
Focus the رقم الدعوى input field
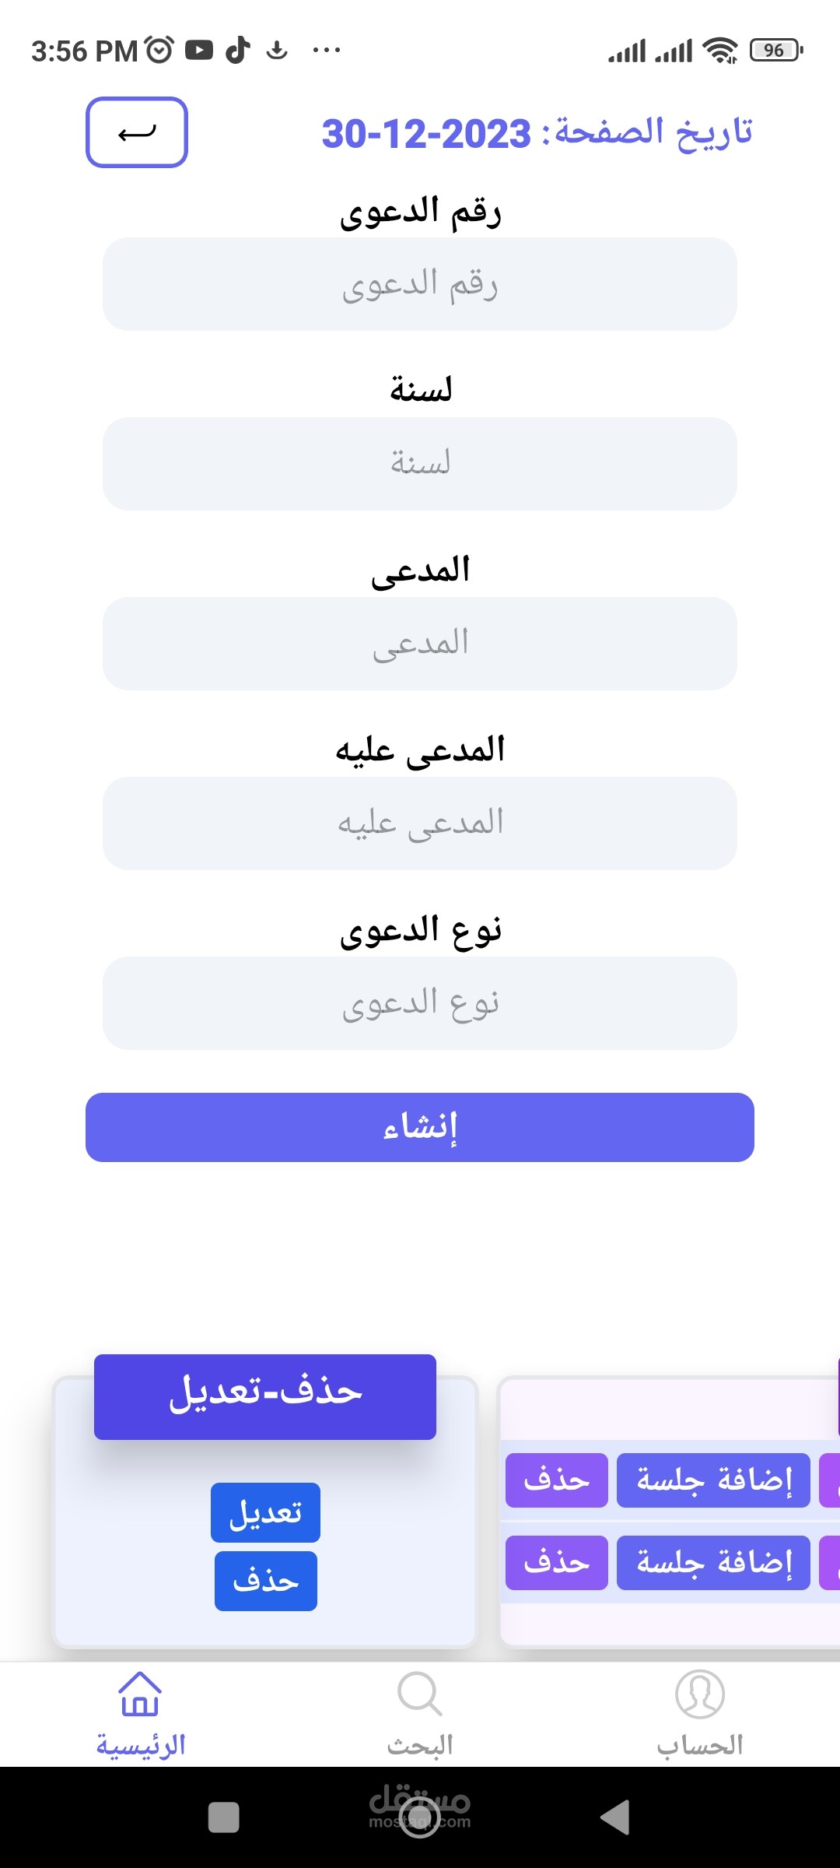pyautogui.click(x=420, y=284)
